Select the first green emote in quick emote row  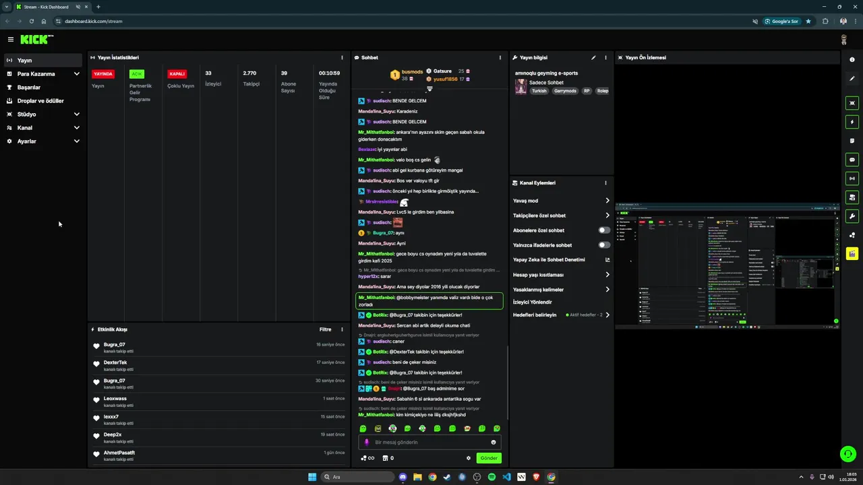click(x=363, y=428)
